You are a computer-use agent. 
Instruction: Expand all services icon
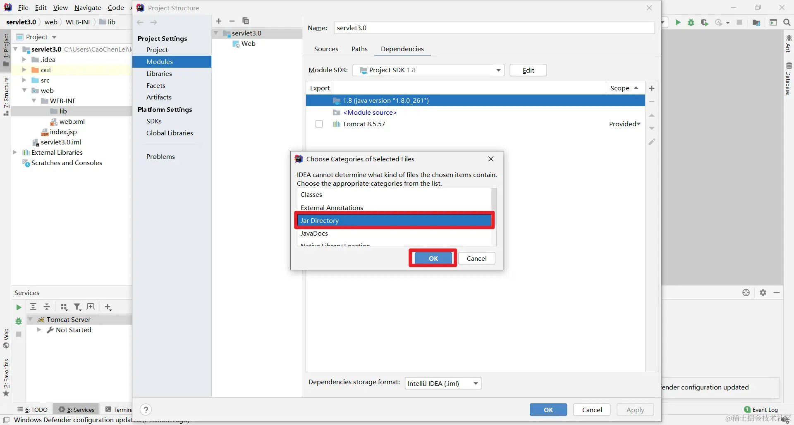33,307
